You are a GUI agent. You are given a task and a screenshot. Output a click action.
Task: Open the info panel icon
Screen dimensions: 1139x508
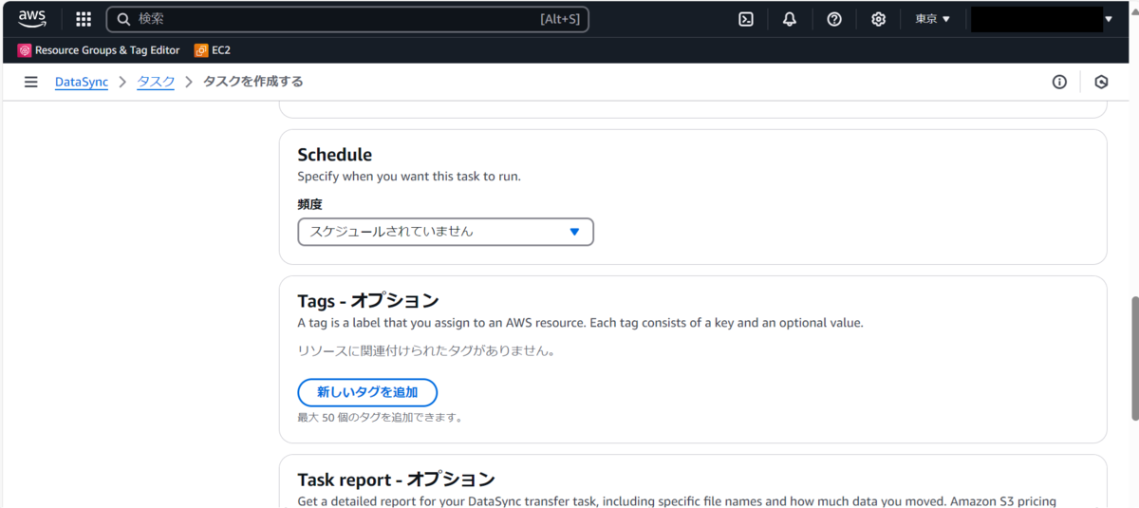tap(1059, 82)
